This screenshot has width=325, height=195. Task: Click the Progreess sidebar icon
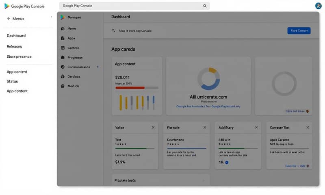coord(63,58)
